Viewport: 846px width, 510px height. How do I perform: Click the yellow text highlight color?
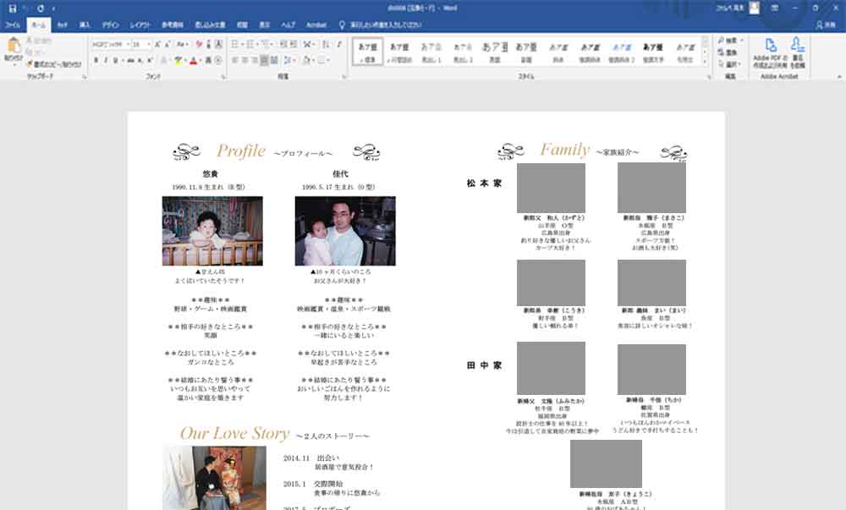[x=179, y=61]
